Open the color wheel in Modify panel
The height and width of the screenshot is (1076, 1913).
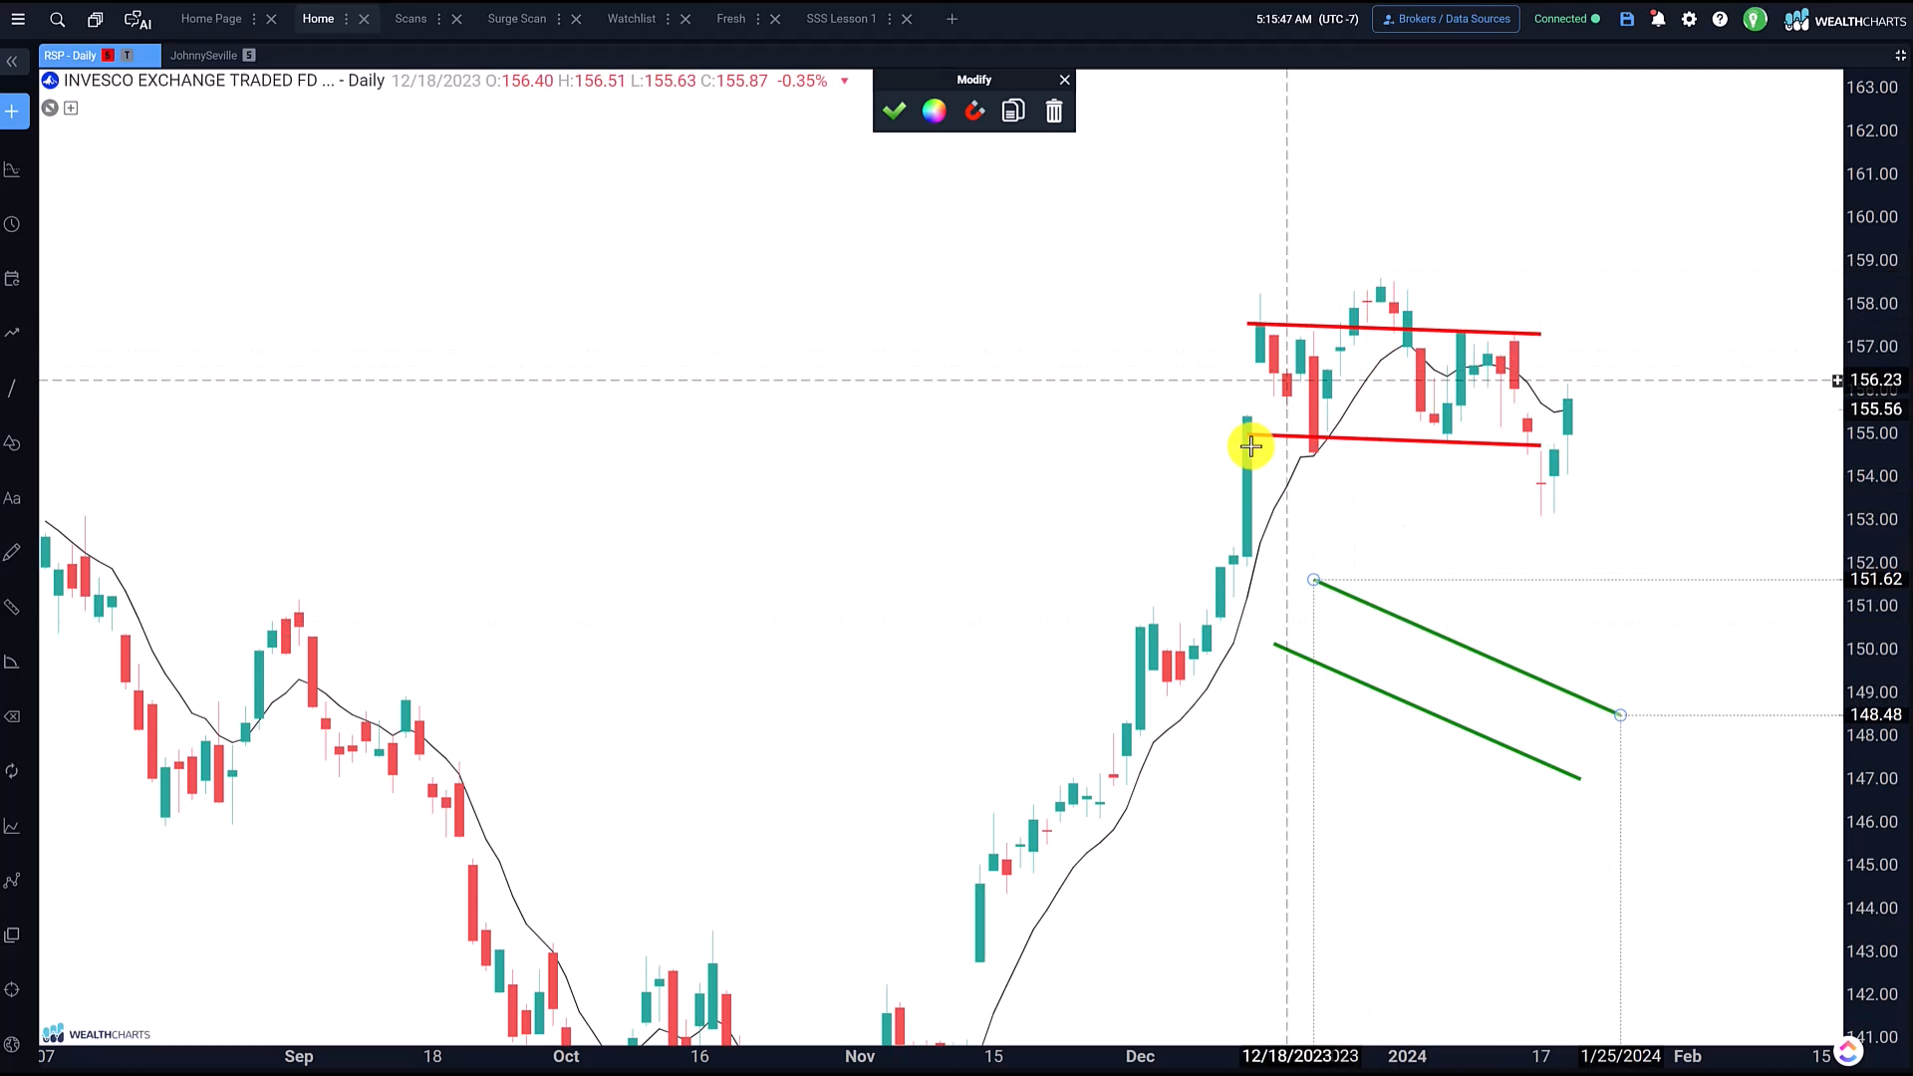coord(934,111)
